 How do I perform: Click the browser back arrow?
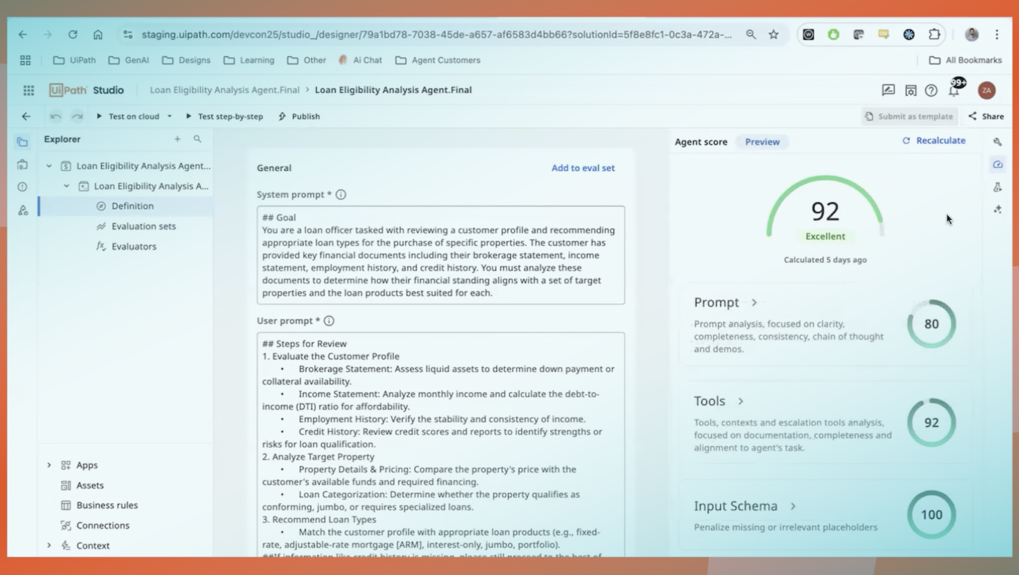(x=23, y=35)
